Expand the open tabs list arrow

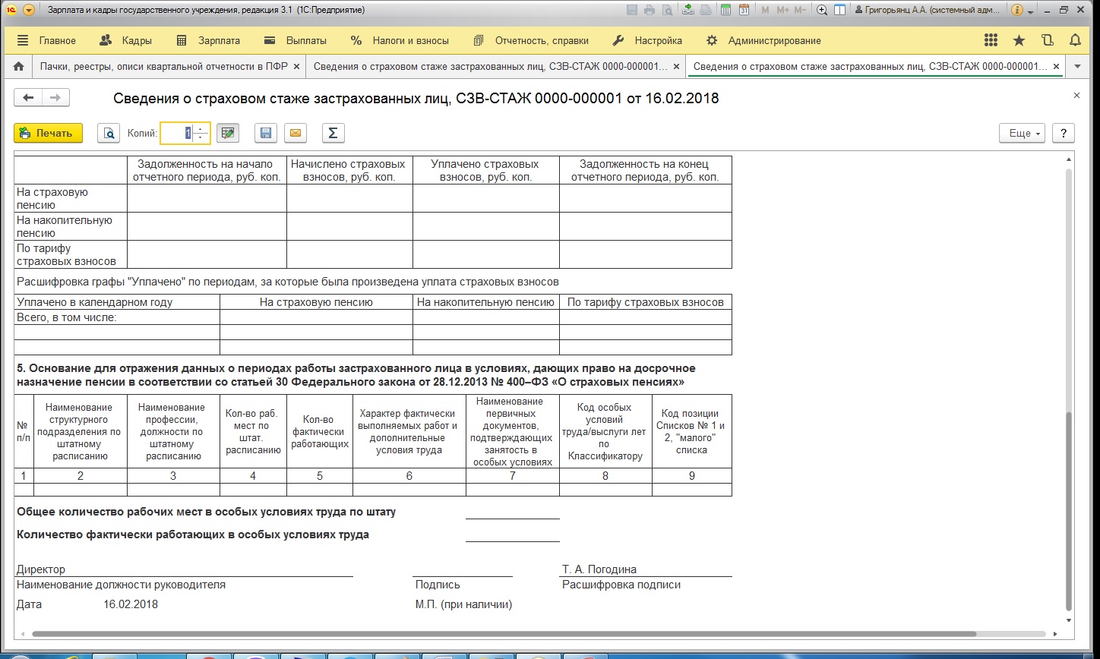[1077, 67]
